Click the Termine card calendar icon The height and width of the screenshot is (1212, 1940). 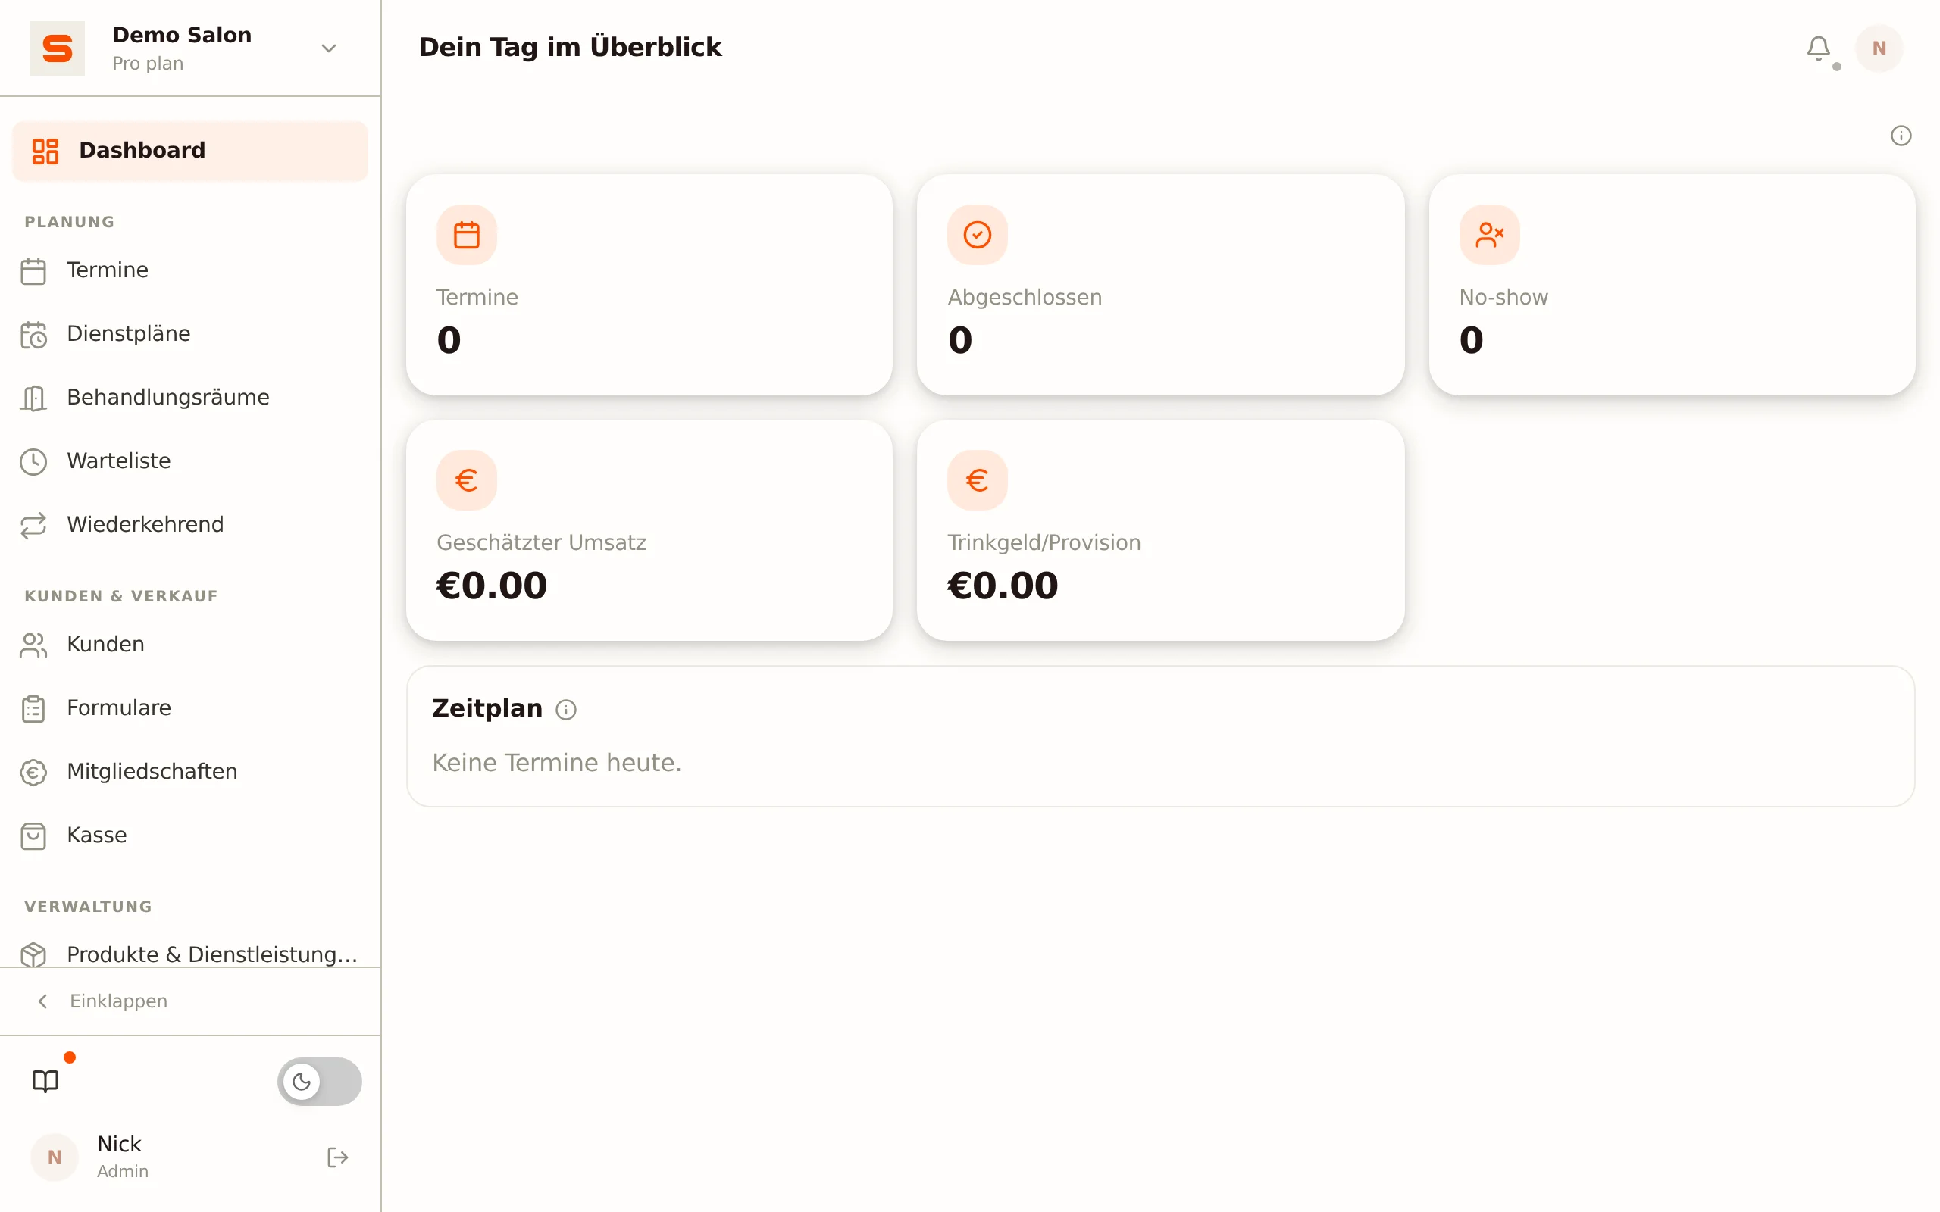coord(467,235)
